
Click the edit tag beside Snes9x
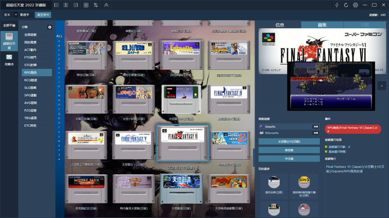[316, 126]
